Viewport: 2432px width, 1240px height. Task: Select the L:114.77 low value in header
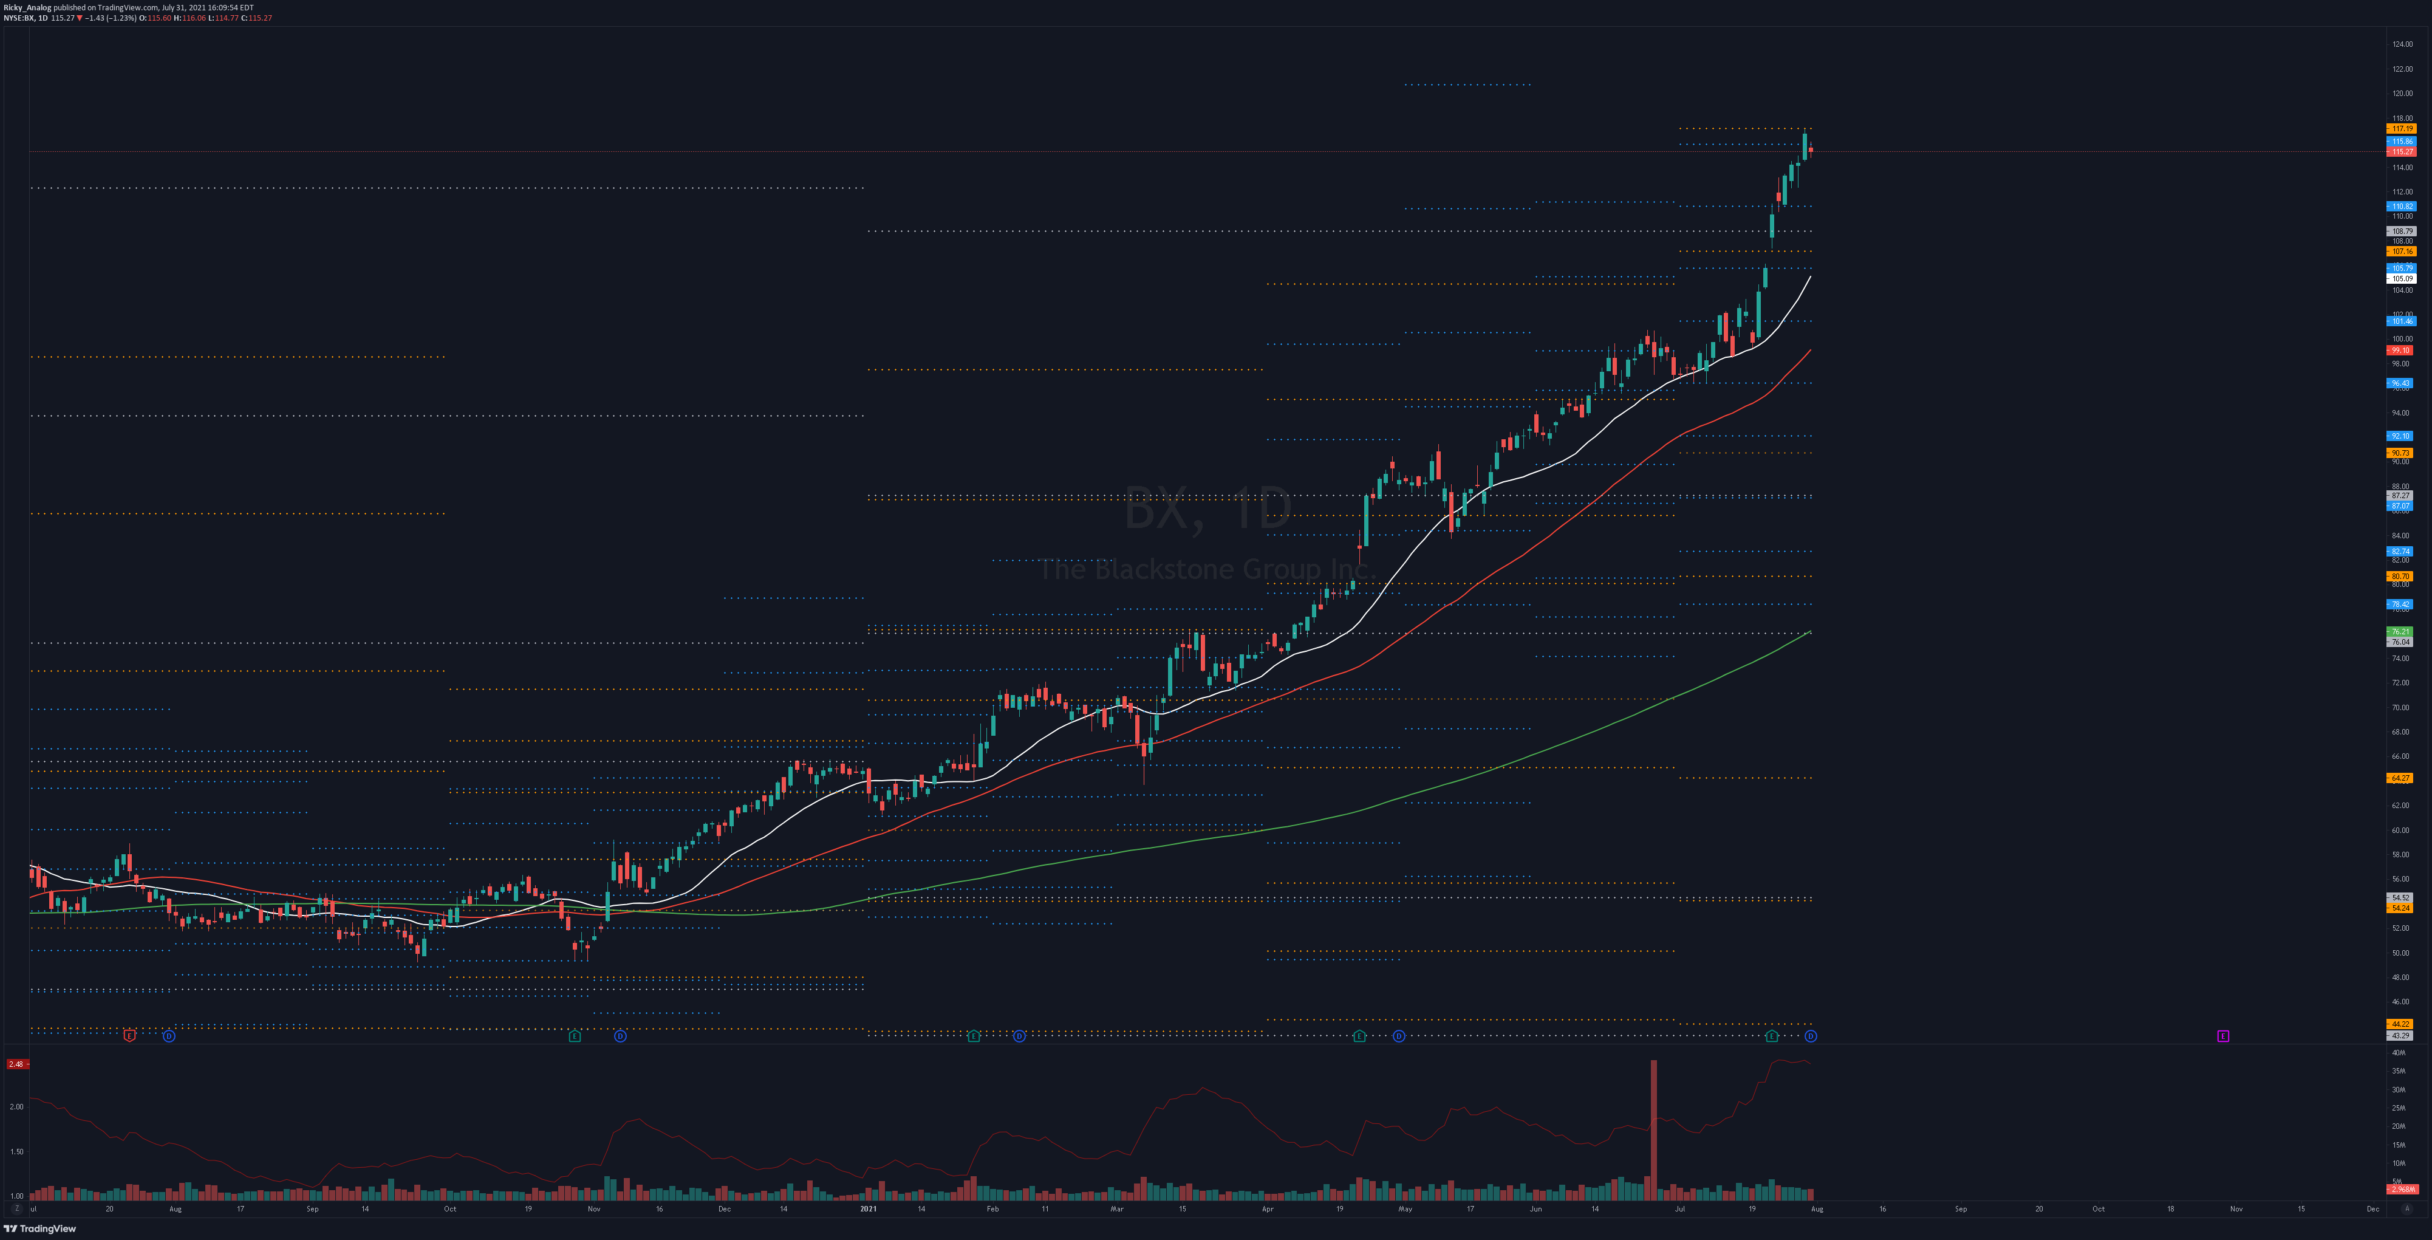click(x=224, y=18)
